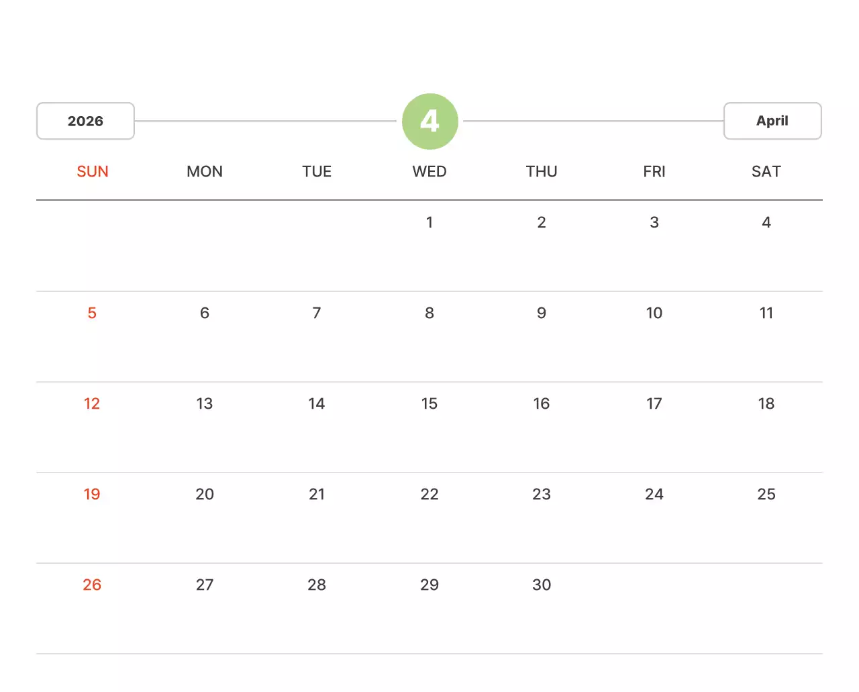Screen dimensions: 859x692
Task: Open the 2026 year selector
Action: (85, 121)
